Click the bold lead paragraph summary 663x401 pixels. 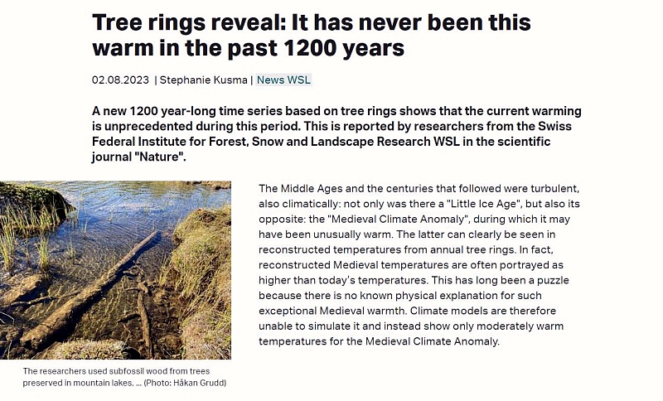pos(336,134)
